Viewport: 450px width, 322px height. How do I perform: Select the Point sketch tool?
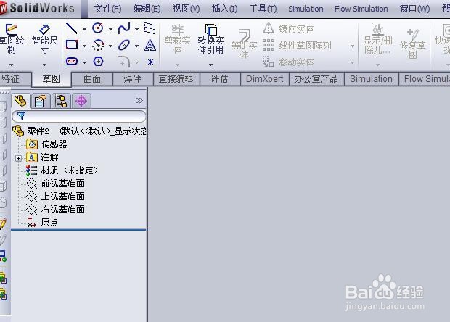click(x=150, y=62)
